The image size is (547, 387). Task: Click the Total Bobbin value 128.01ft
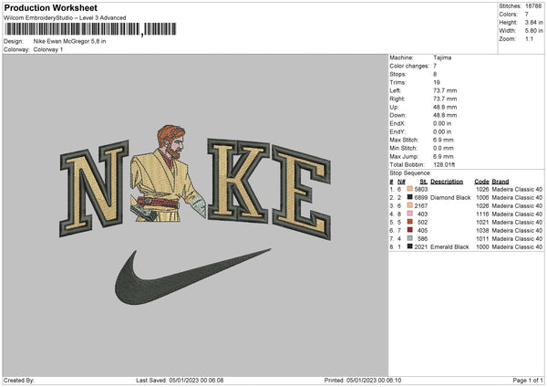[x=444, y=165]
